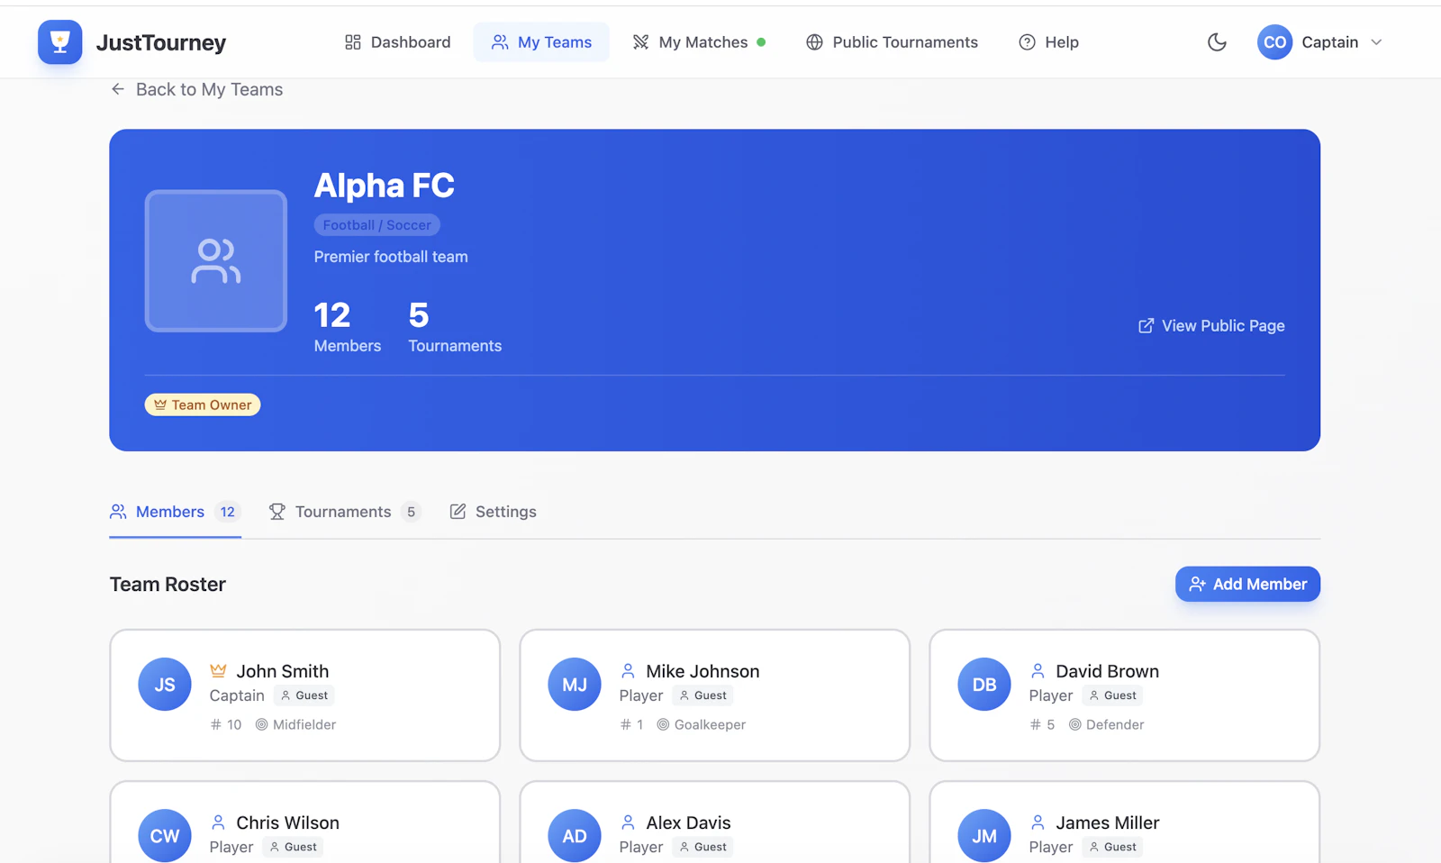The width and height of the screenshot is (1441, 863).
Task: Click the Alex Davis name text
Action: tap(689, 822)
